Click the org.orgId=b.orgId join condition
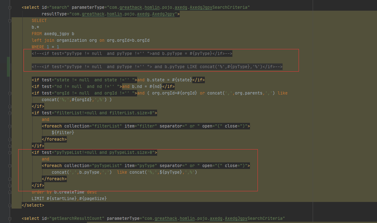 point(128,40)
